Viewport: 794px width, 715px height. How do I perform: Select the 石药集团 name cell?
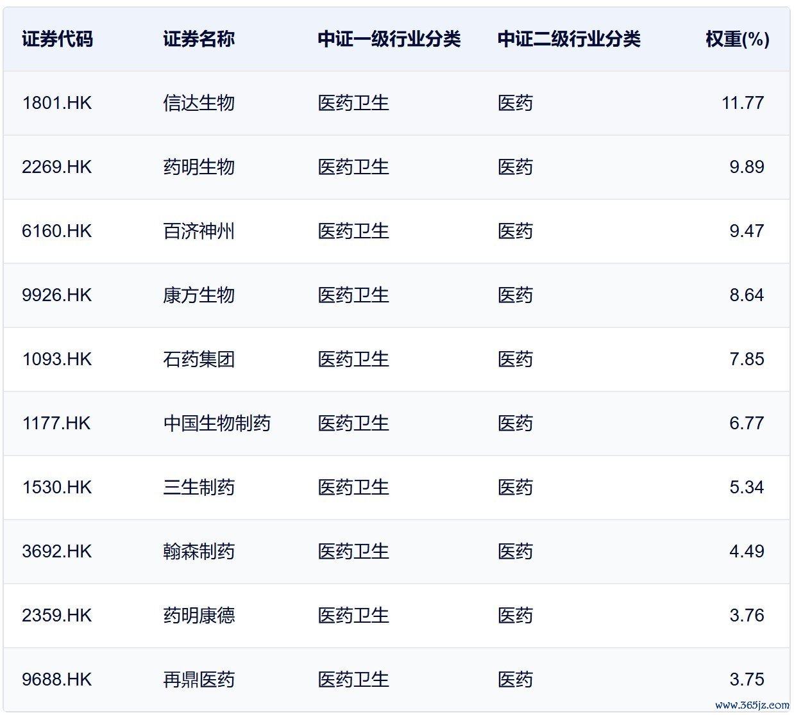point(199,359)
